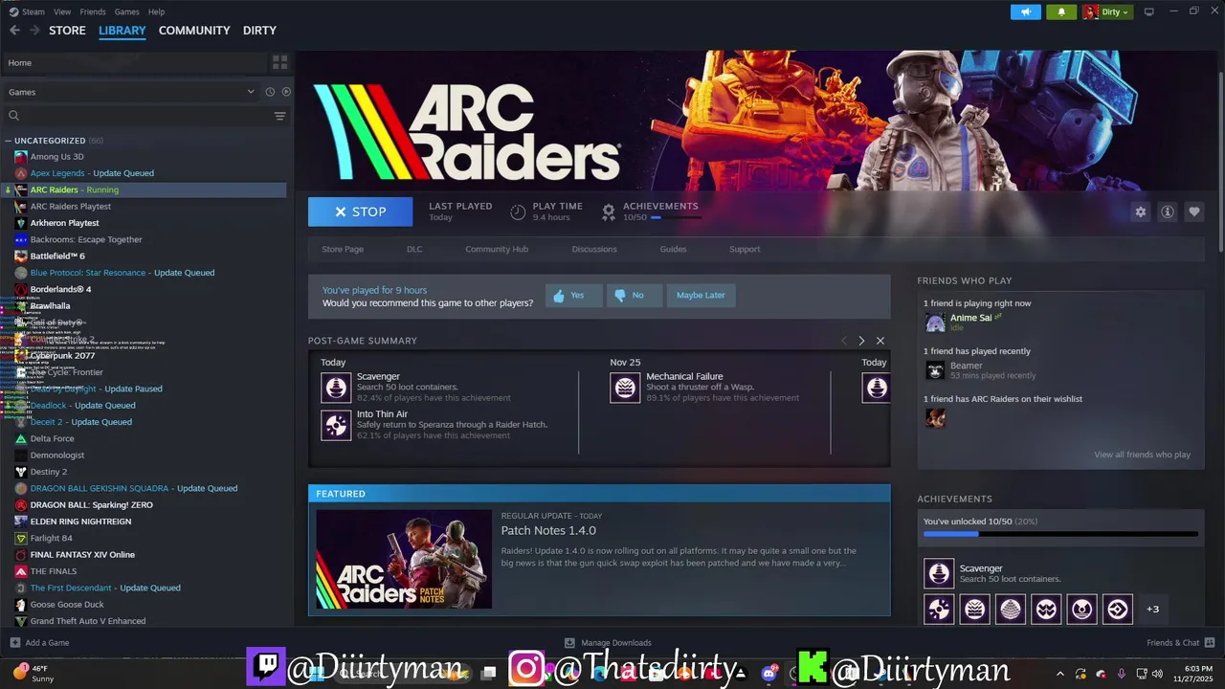Click the ready-to-play filter icon

(286, 92)
